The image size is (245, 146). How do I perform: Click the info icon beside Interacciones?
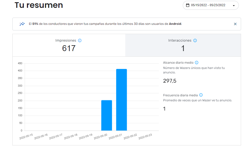195,40
